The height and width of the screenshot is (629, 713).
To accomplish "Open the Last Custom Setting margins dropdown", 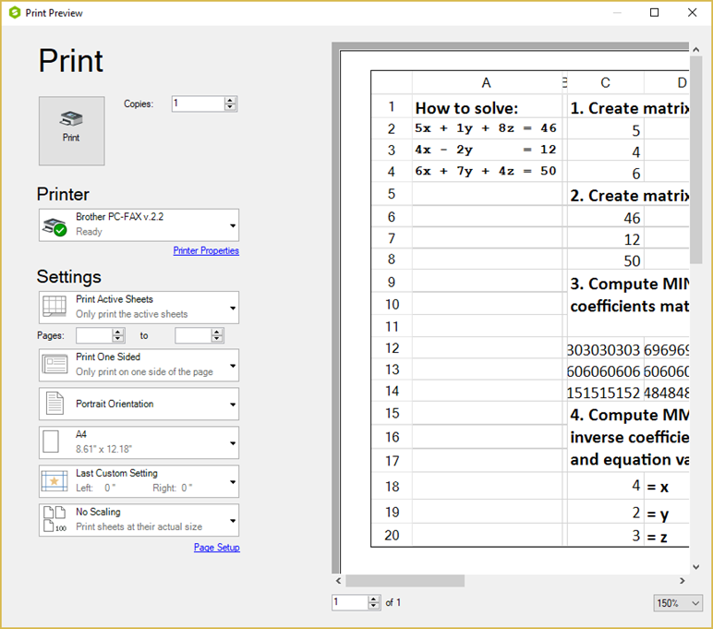I will coord(139,481).
